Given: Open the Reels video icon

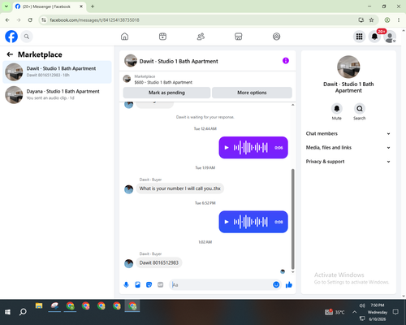Looking at the screenshot, I should pos(162,37).
